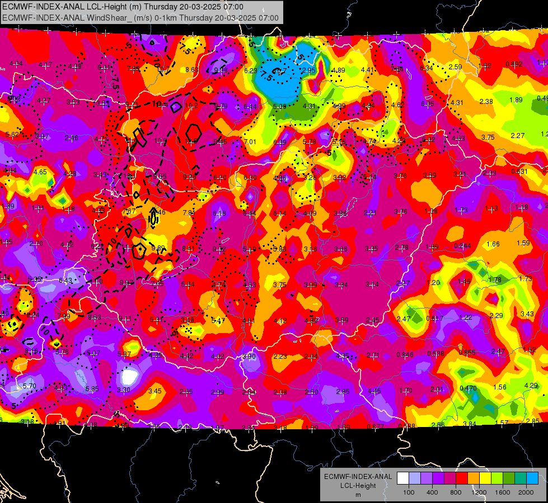Click the wind shear value 0.692

[x=514, y=64]
